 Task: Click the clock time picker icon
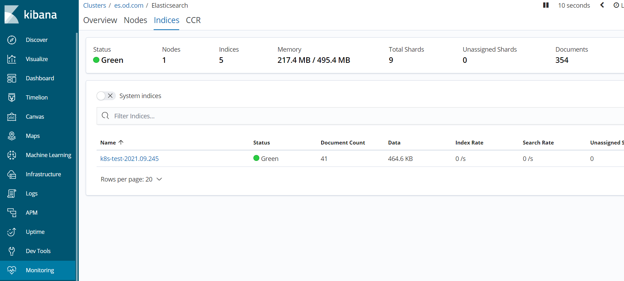[x=616, y=5]
